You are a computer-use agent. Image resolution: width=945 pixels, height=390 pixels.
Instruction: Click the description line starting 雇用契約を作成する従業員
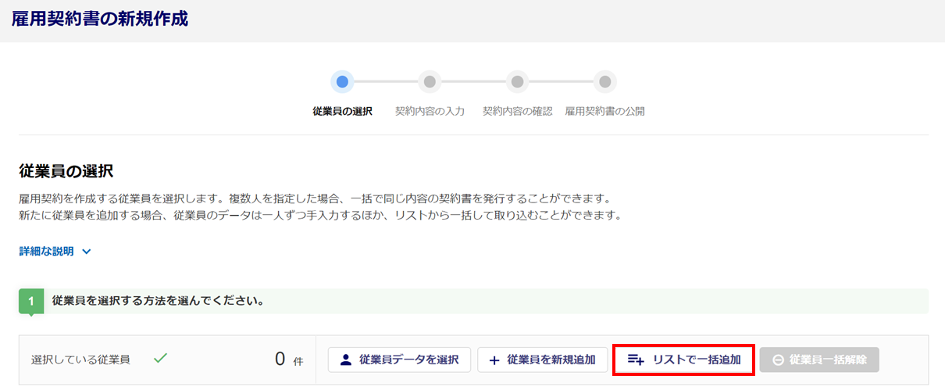(x=314, y=198)
